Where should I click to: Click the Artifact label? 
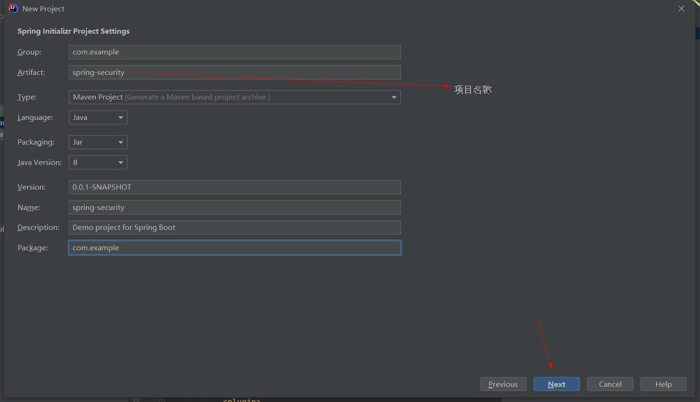point(31,73)
